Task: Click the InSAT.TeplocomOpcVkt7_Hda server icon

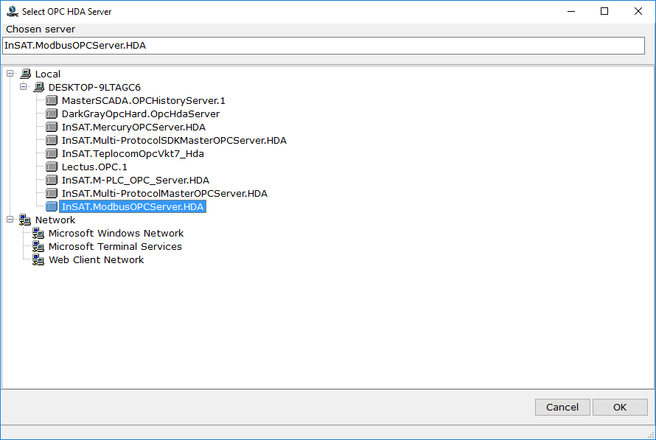Action: click(52, 153)
